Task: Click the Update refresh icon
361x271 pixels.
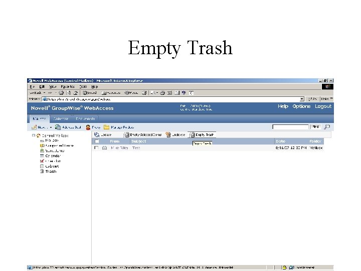Action: (97, 135)
